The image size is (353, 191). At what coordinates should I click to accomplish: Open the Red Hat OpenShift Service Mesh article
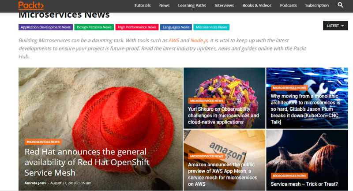tap(87, 162)
